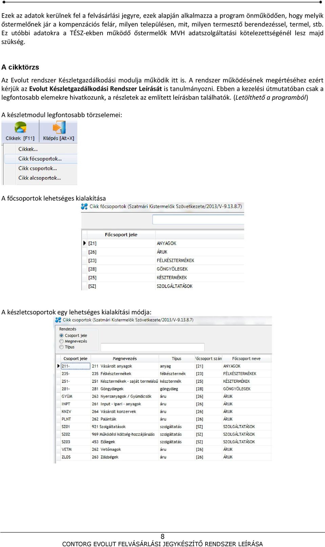Select the 251- group code cell
Image resolution: width=325 pixels, height=547 pixels.
coord(75,381)
